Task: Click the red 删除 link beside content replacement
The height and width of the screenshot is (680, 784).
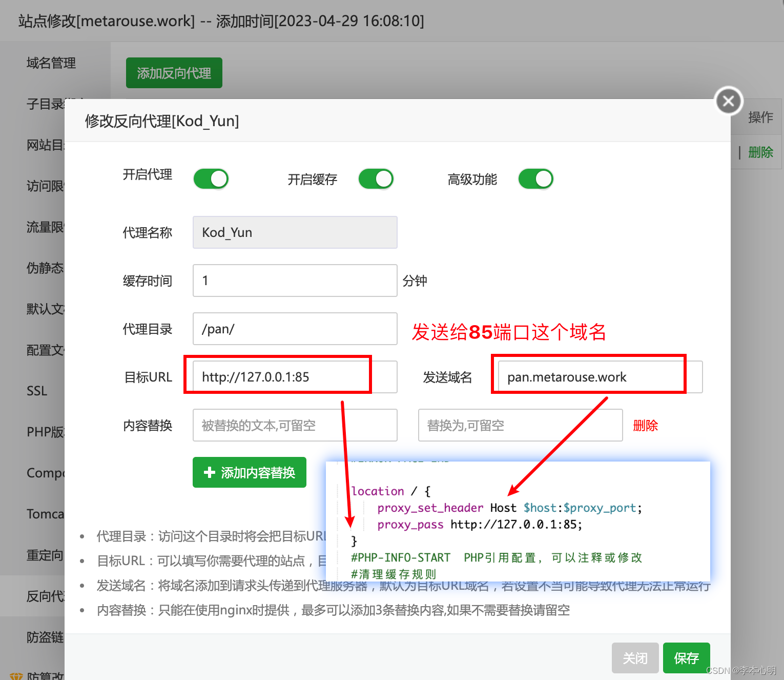Action: 645,425
